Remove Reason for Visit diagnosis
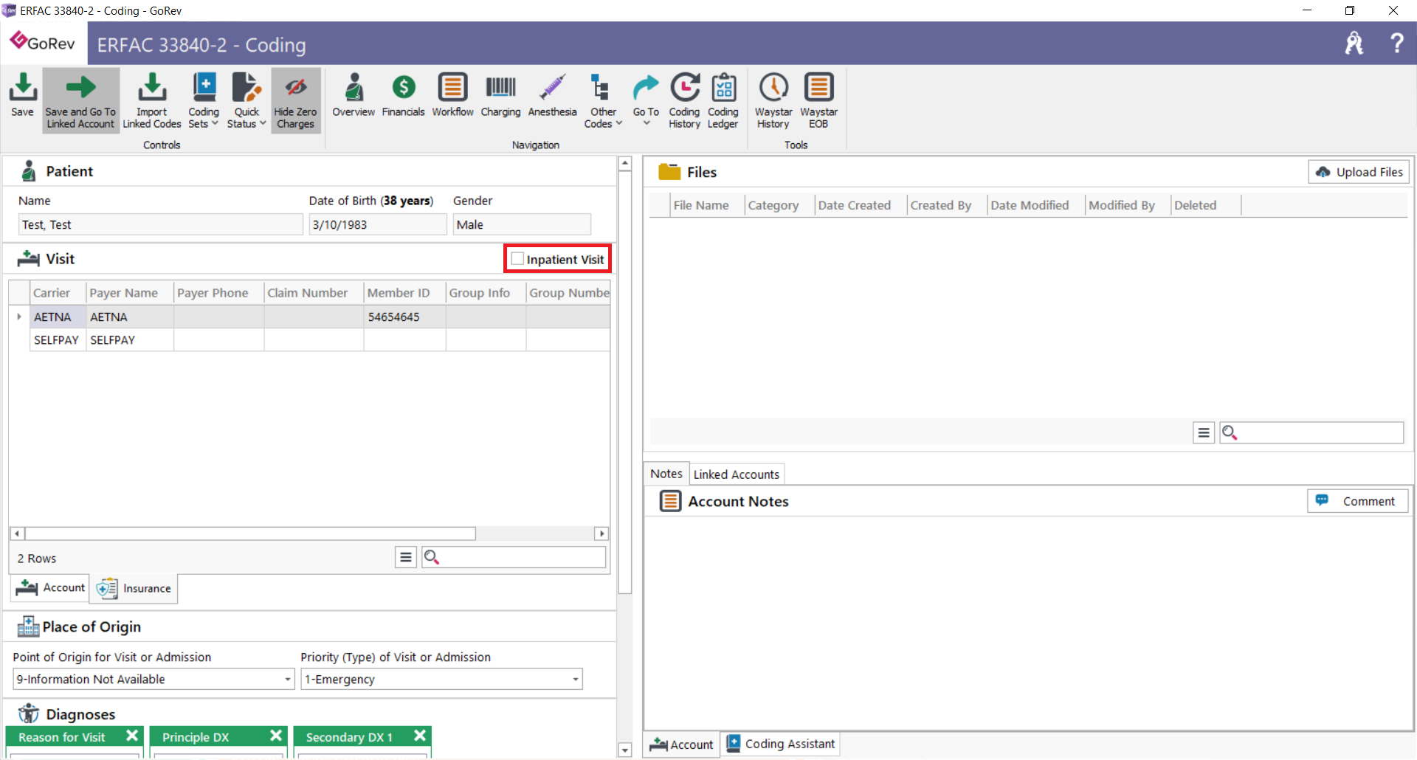This screenshot has height=760, width=1417. (132, 736)
